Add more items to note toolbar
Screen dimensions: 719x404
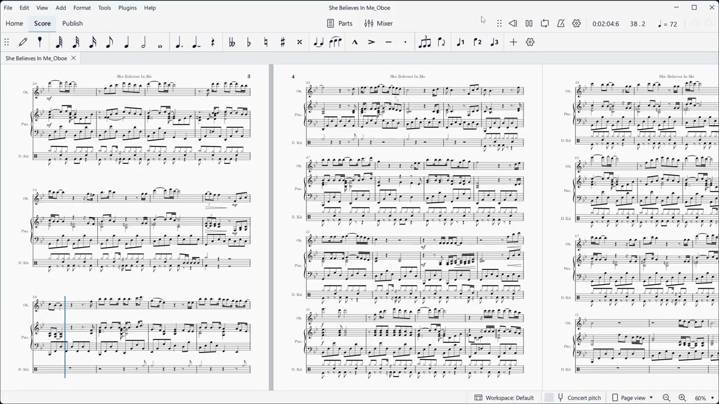[x=513, y=42]
